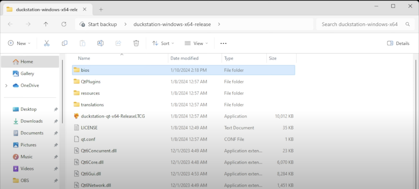This screenshot has width=419, height=189.
Task: Go forward with the forward arrow
Action: tap(28, 24)
